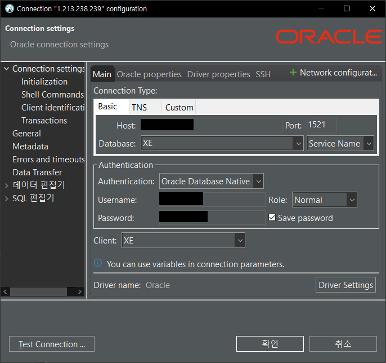Screen dimensions: 386x363
Task: Switch to the SSH tab
Action: (x=263, y=74)
